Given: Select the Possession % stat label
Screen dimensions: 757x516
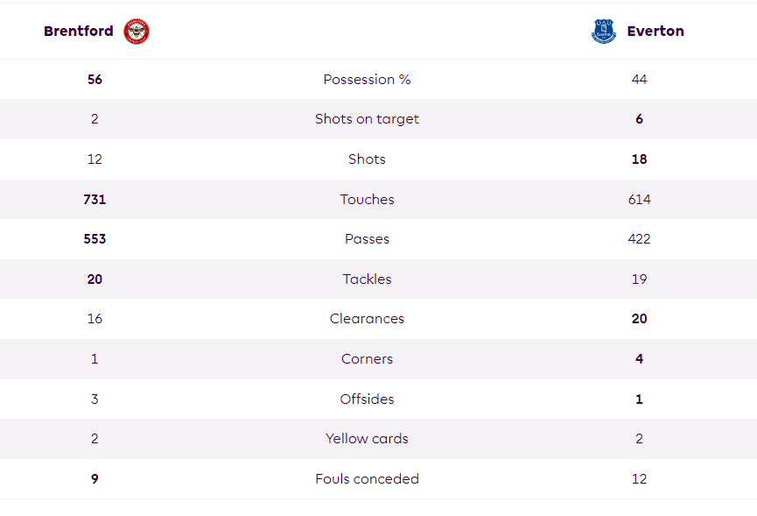Looking at the screenshot, I should pyautogui.click(x=367, y=79).
